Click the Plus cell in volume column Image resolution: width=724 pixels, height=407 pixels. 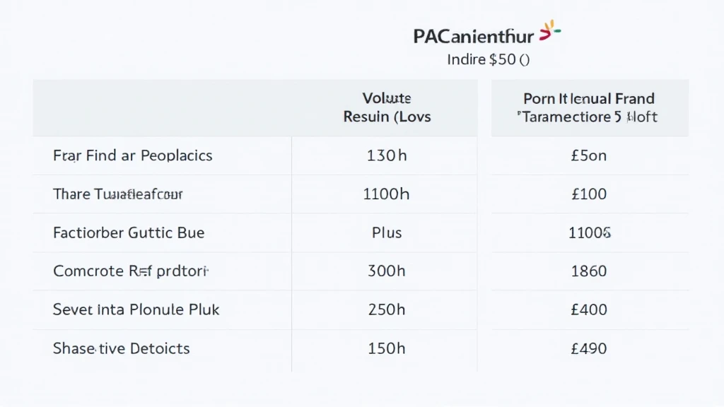click(x=387, y=232)
